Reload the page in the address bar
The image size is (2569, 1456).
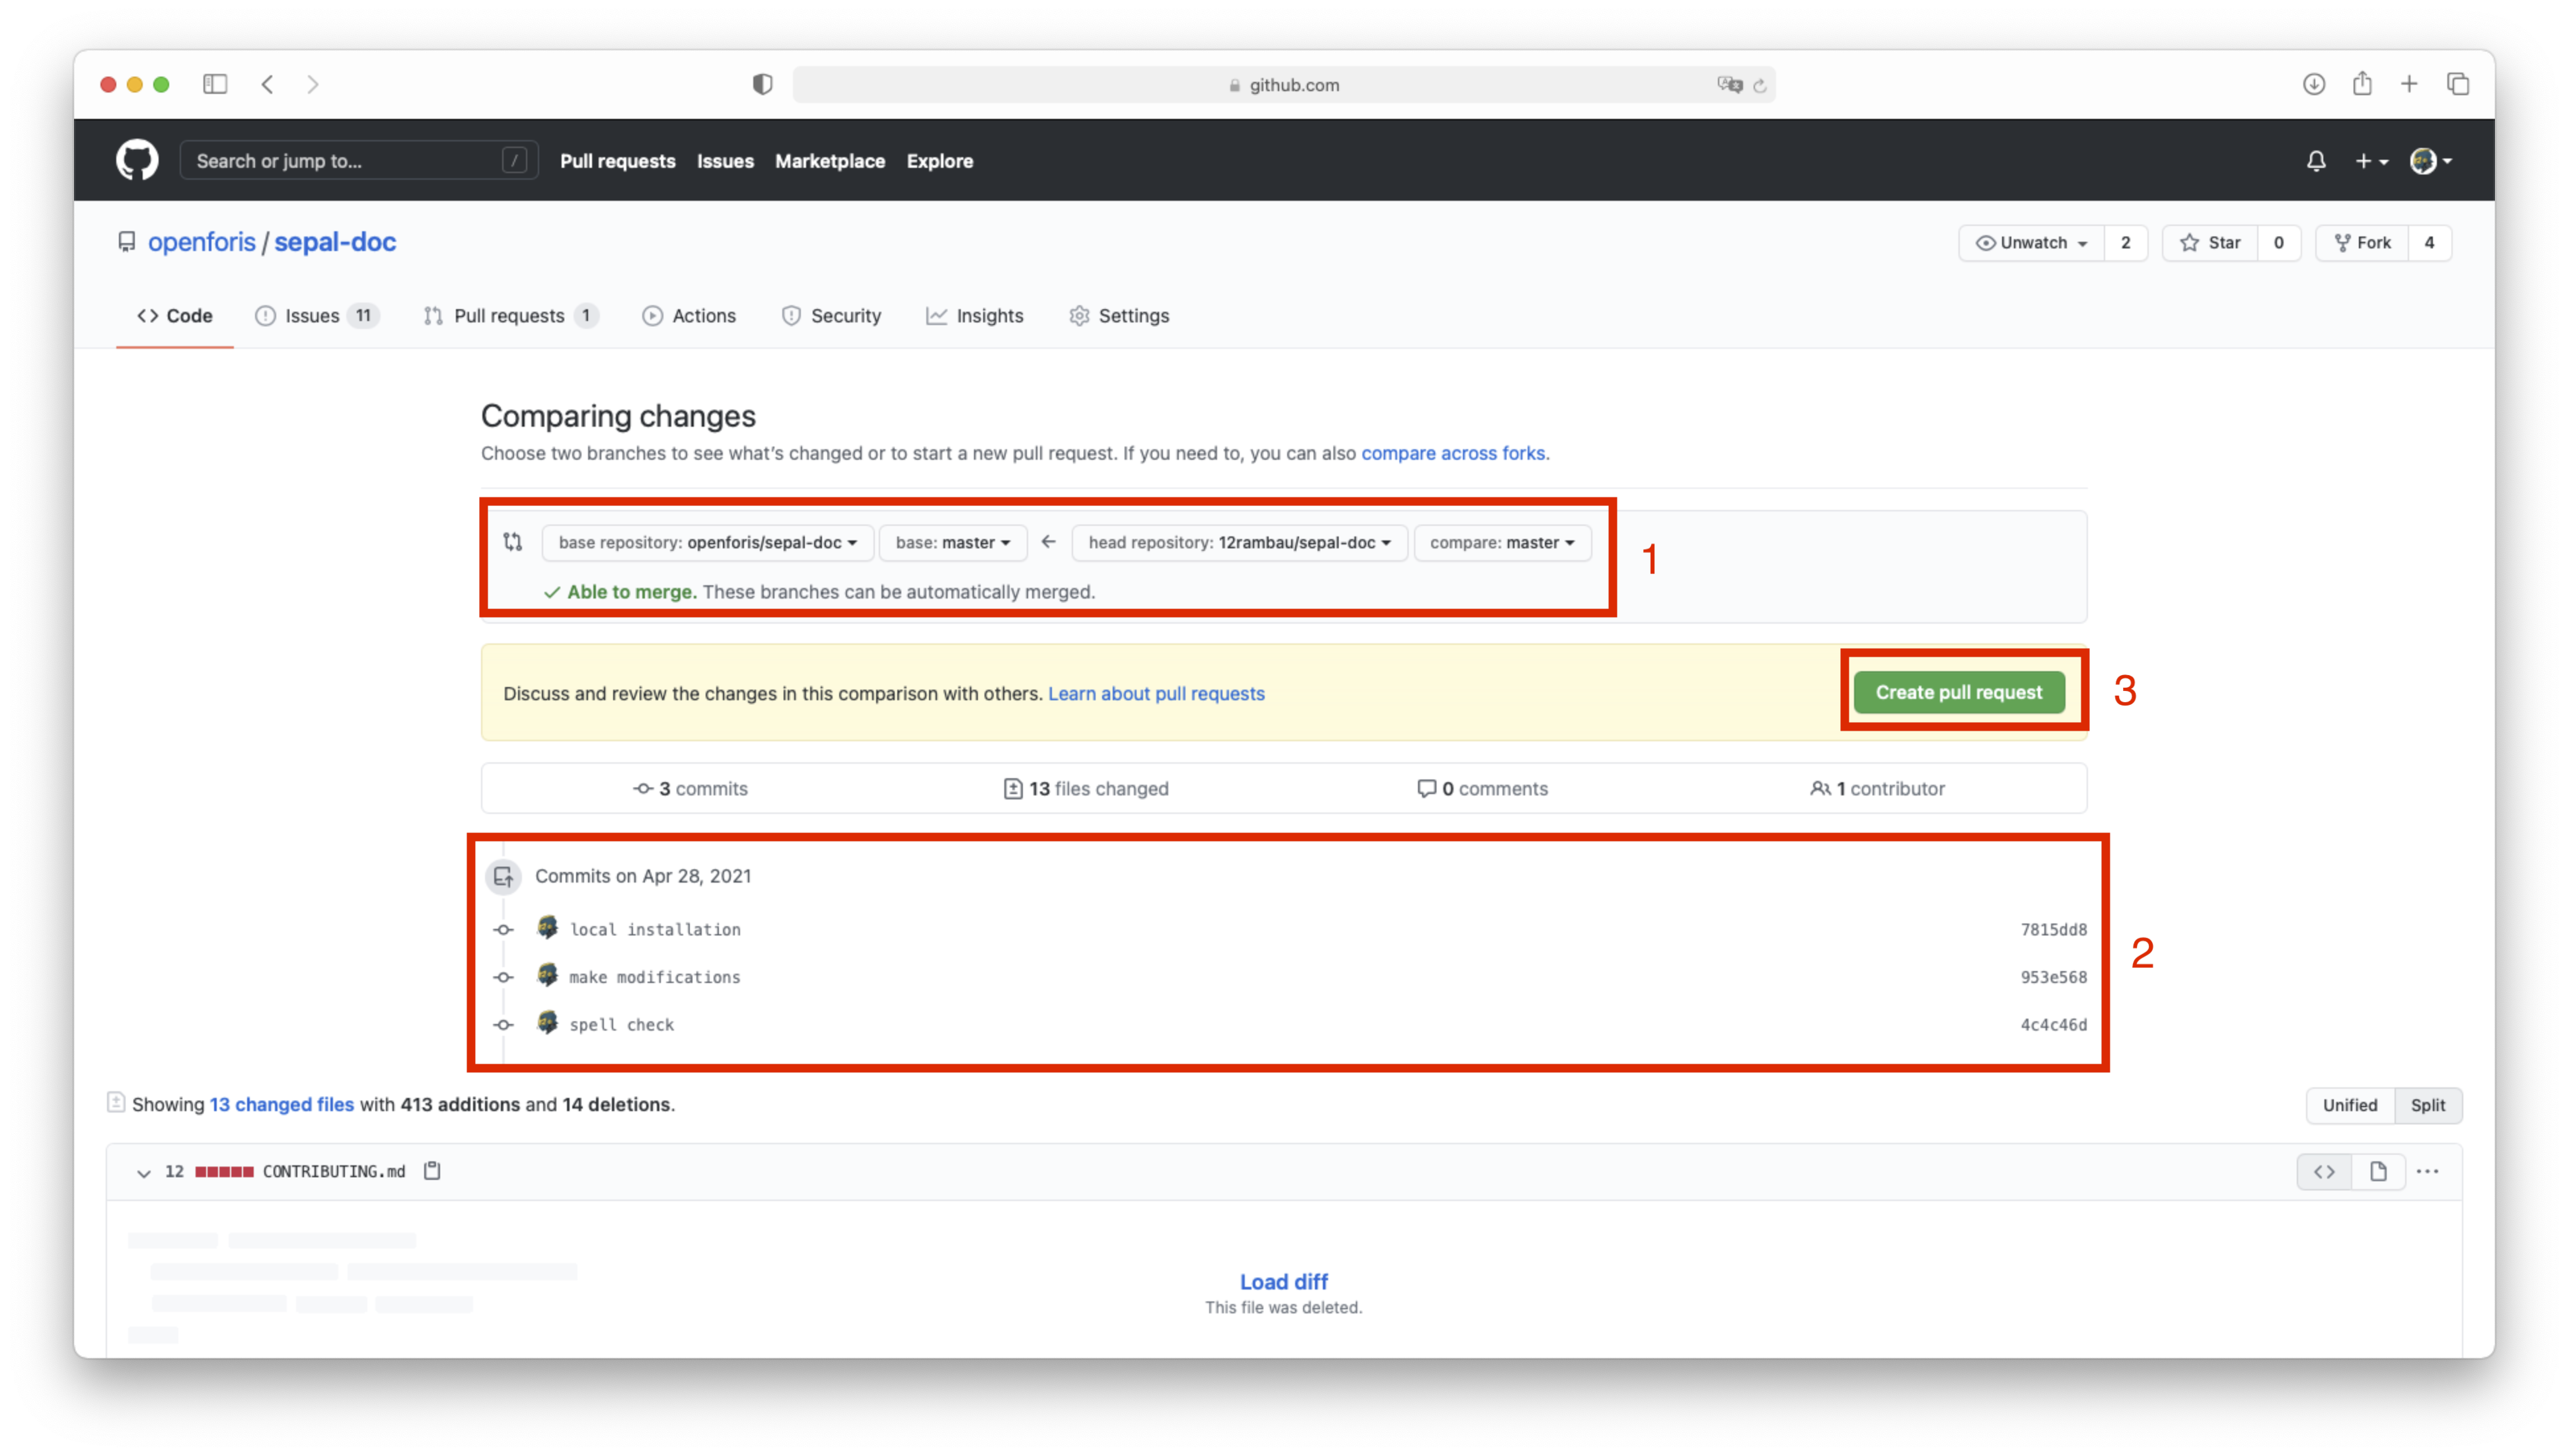click(x=1760, y=86)
